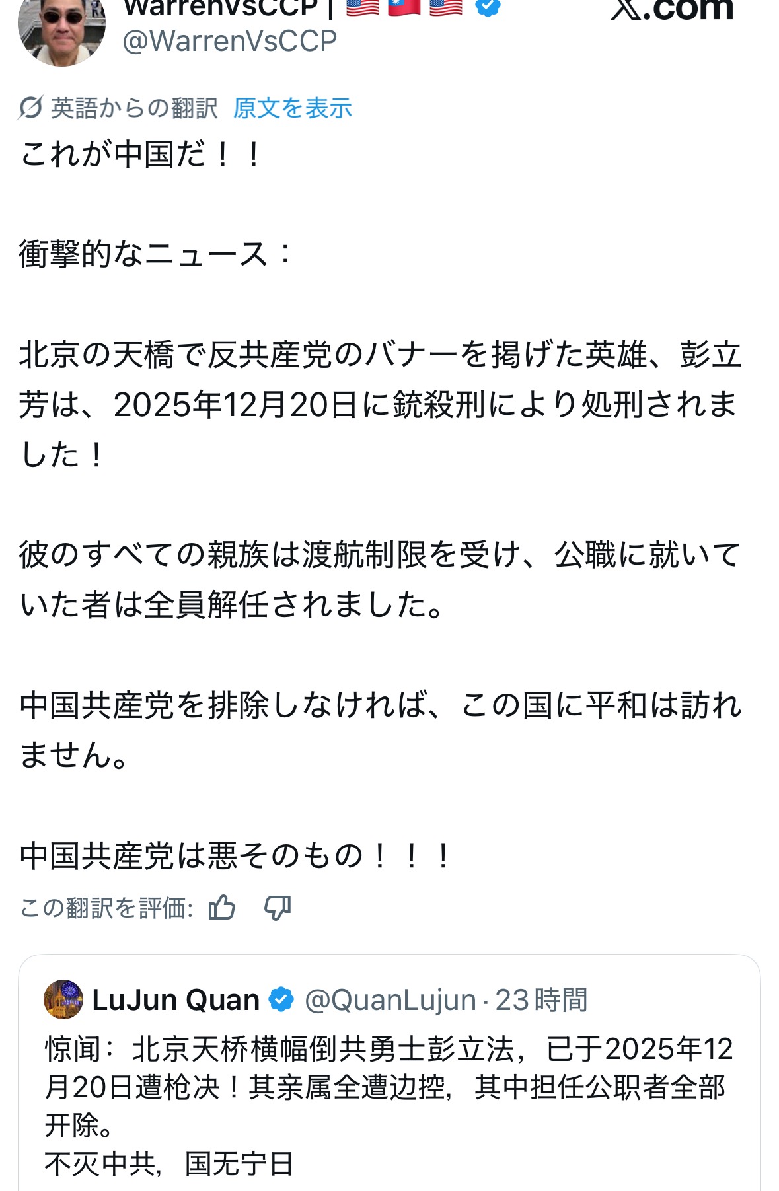779x1191 pixels.
Task: Click the blue verified badge beside WarrenVsCCP
Action: tap(488, 8)
